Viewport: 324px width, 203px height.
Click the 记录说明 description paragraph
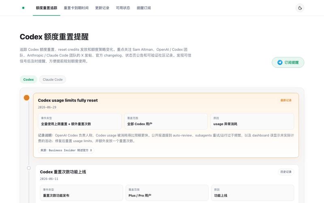tap(166, 138)
